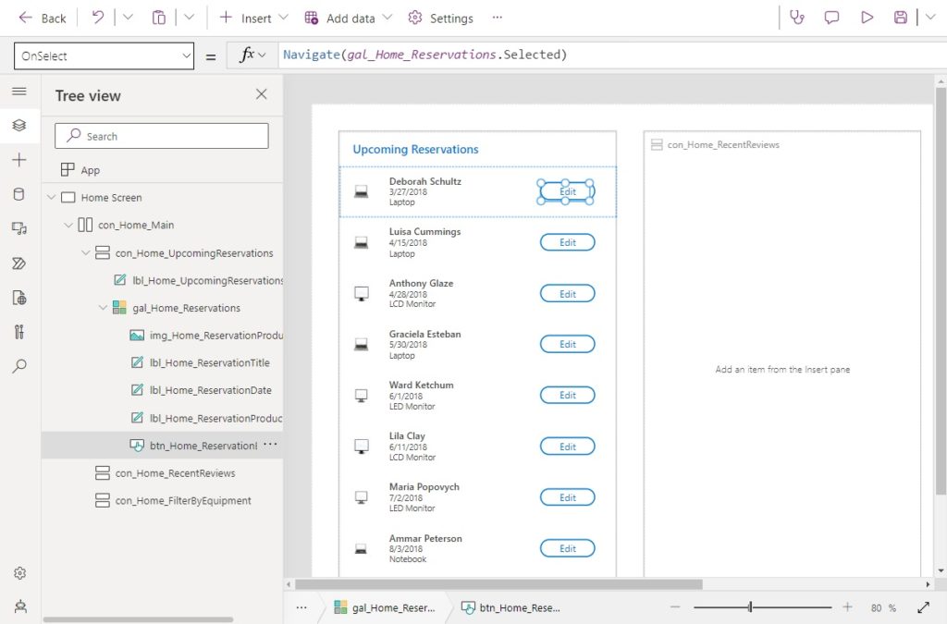Preview the app with the play icon
This screenshot has height=624, width=947.
[867, 17]
